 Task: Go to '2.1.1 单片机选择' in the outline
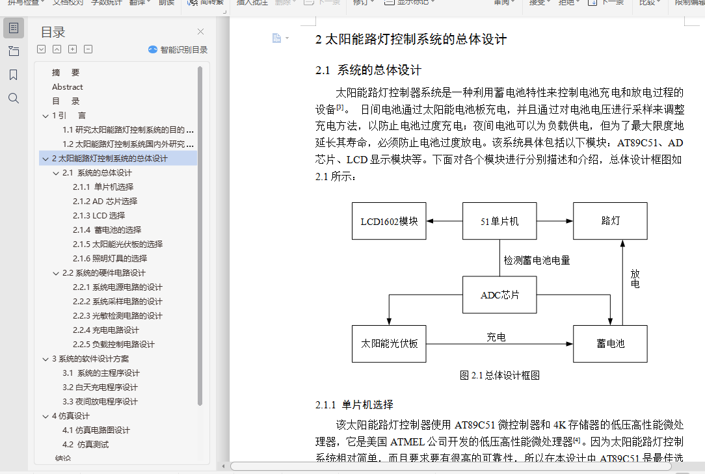(x=103, y=187)
